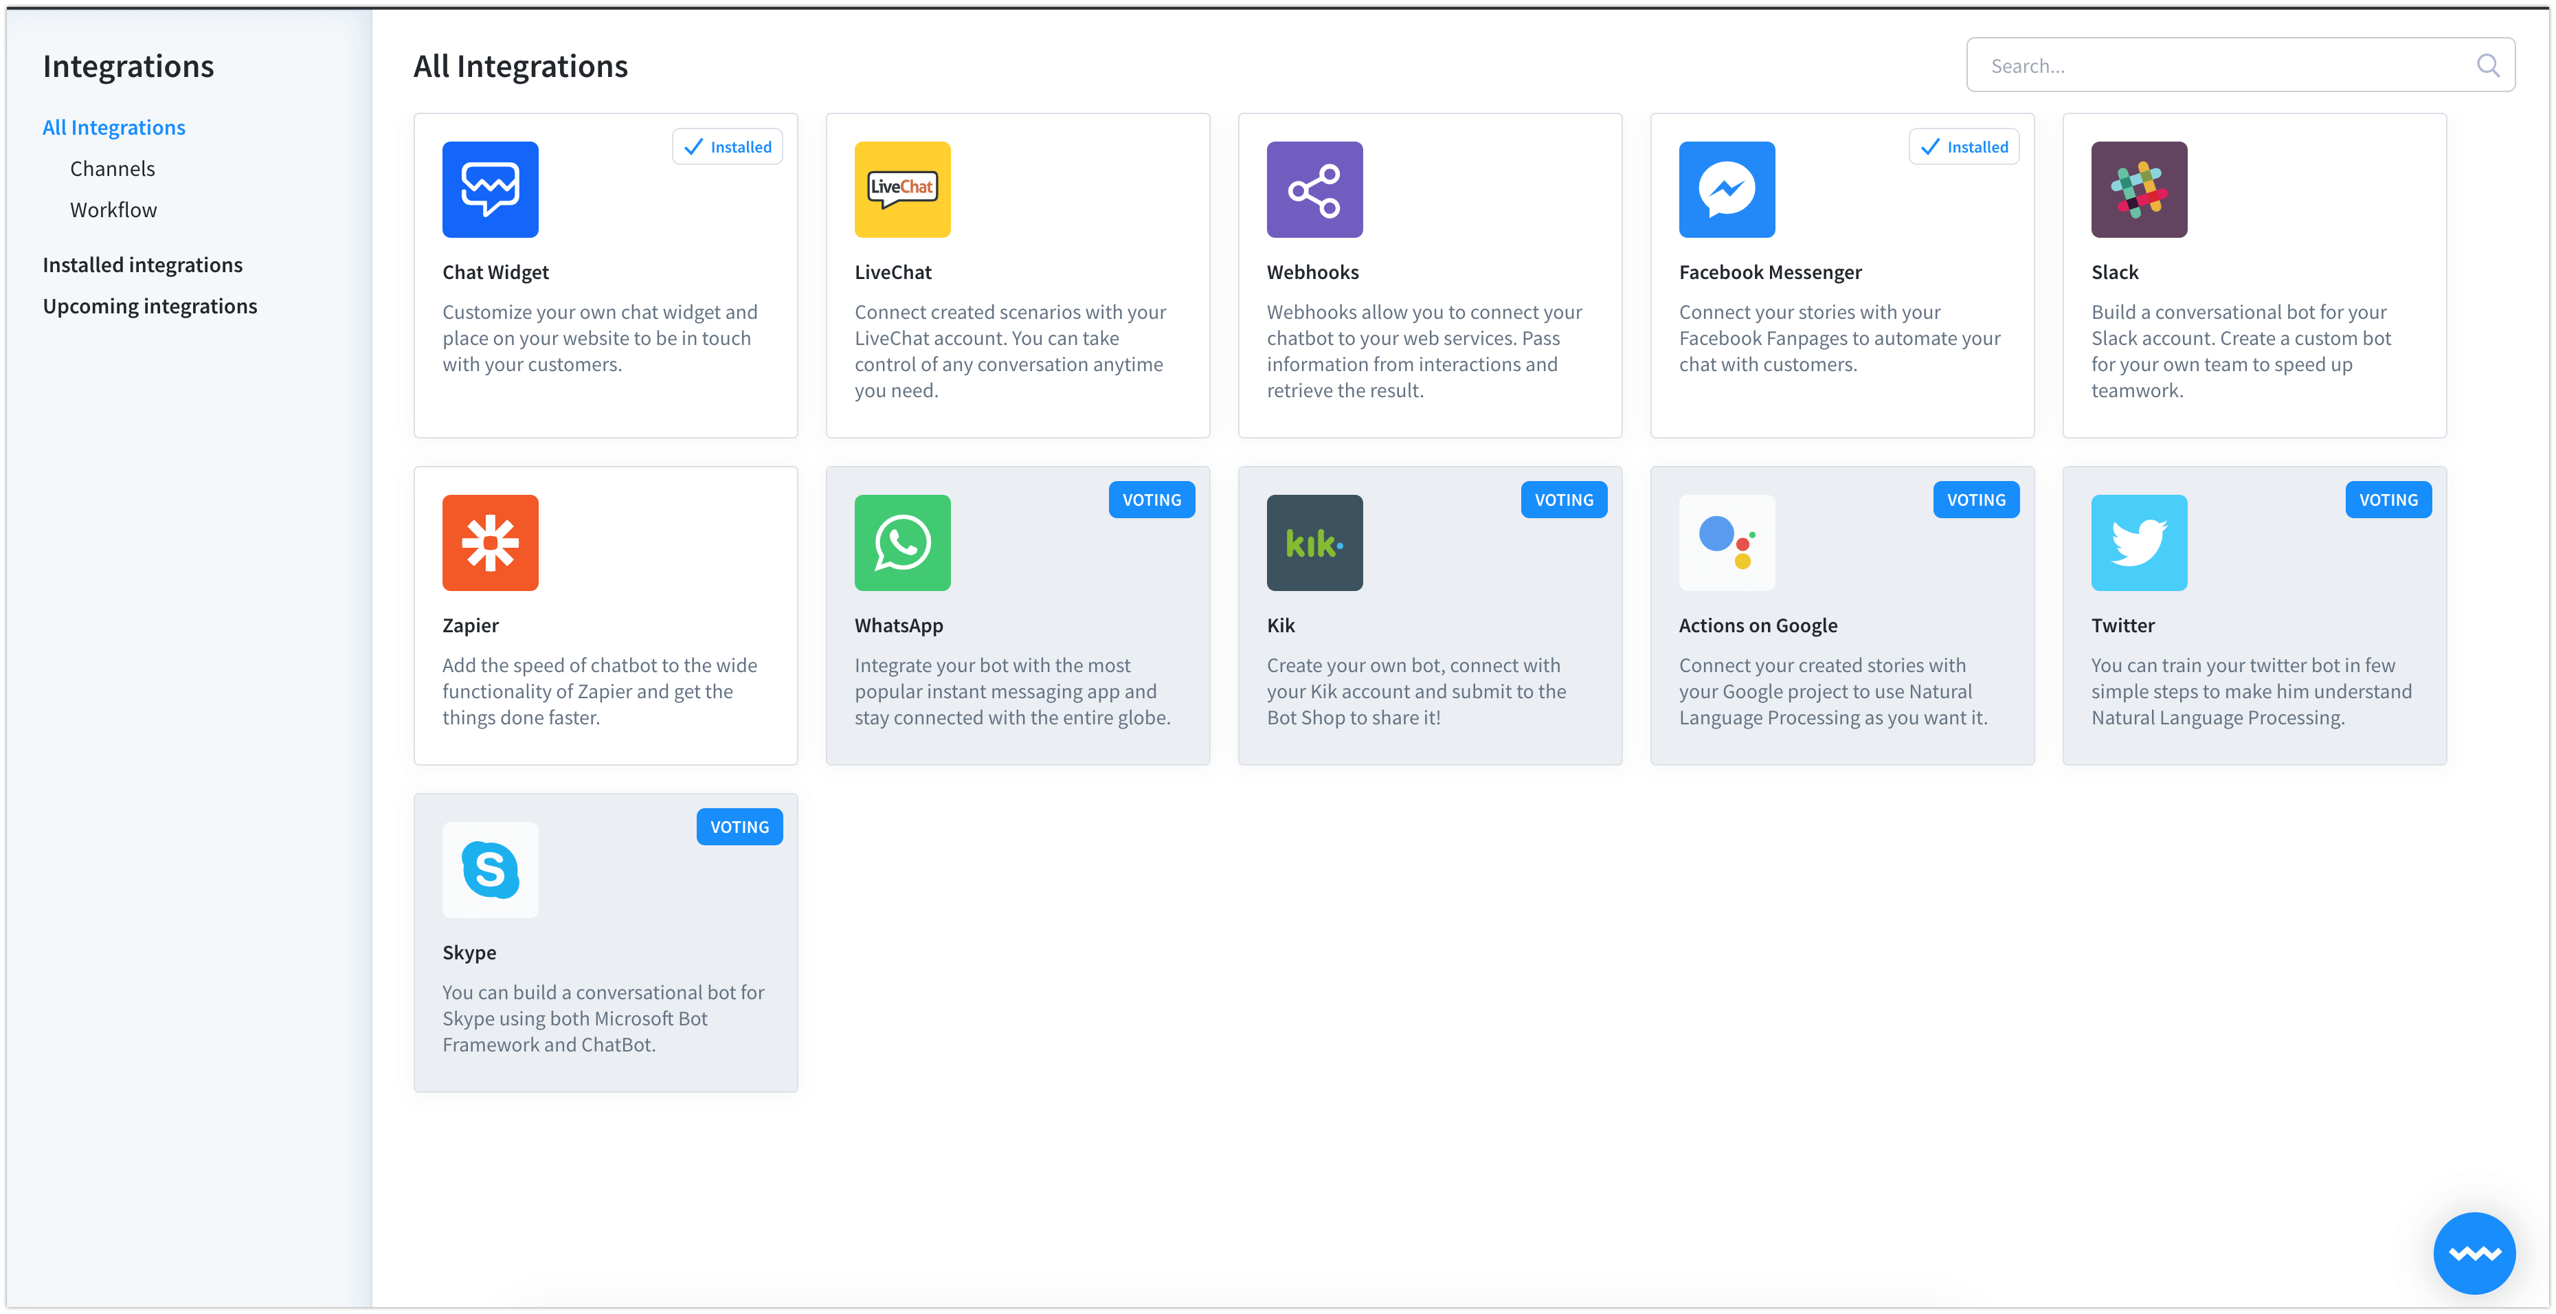Click the Skype description paragraph

[603, 1018]
